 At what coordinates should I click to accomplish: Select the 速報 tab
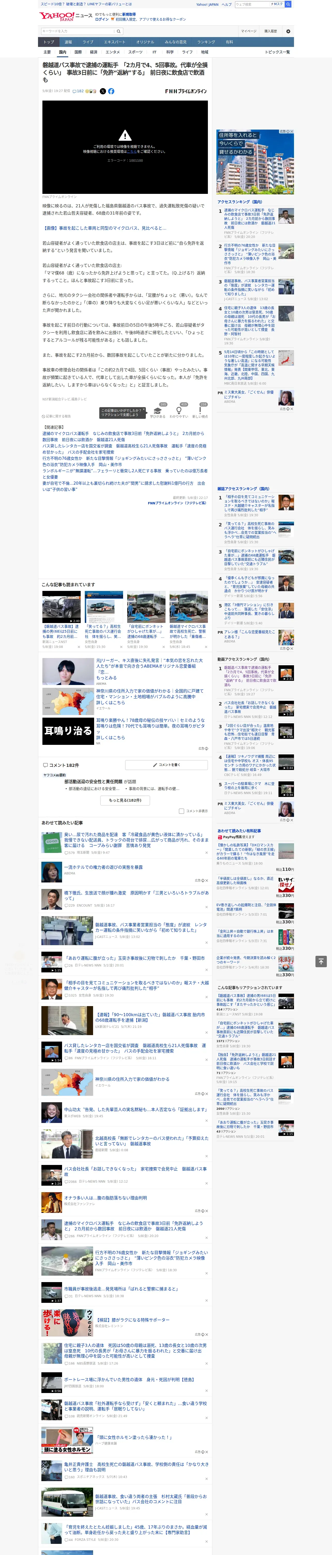point(68,42)
